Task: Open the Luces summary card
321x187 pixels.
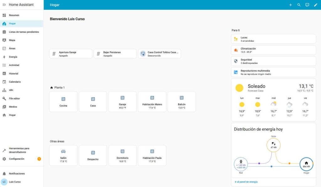Action: pyautogui.click(x=273, y=39)
